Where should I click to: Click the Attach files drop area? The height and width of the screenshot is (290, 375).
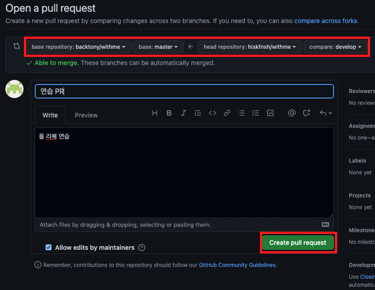[184, 225]
